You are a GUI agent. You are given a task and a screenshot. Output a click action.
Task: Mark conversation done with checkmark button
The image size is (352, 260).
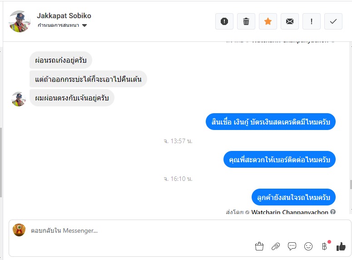333,21
